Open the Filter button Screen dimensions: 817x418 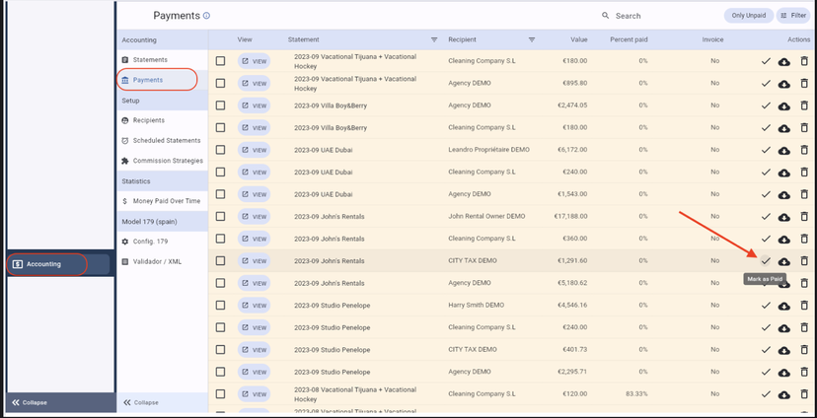point(793,16)
